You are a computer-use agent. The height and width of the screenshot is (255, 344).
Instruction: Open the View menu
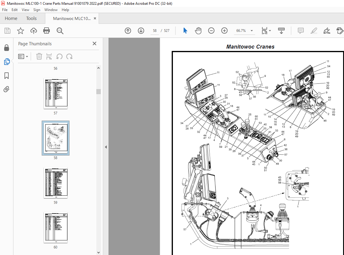click(x=25, y=10)
